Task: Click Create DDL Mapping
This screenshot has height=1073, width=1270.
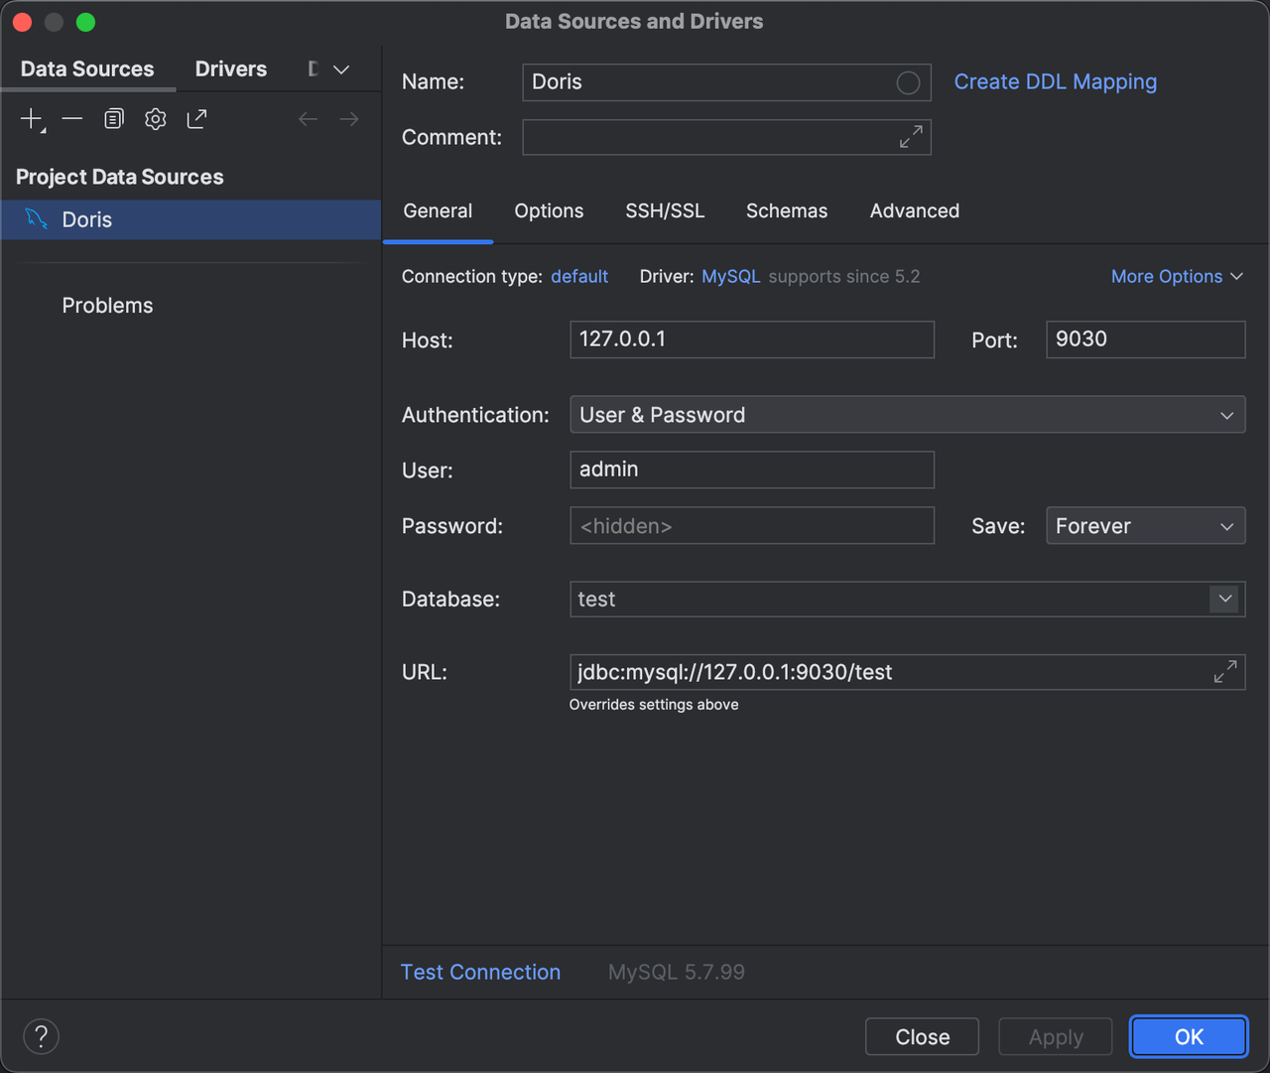Action: point(1055,81)
